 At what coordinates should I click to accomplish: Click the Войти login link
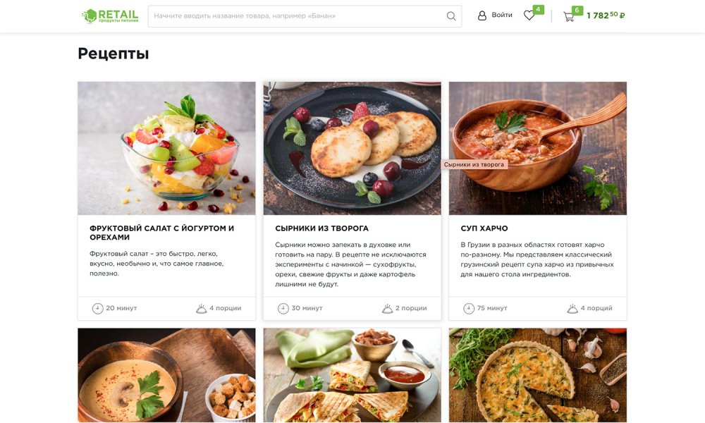point(502,15)
